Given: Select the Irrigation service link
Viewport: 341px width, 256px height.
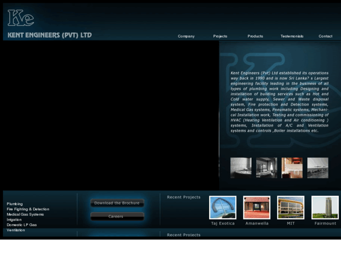Looking at the screenshot, I should click(14, 220).
